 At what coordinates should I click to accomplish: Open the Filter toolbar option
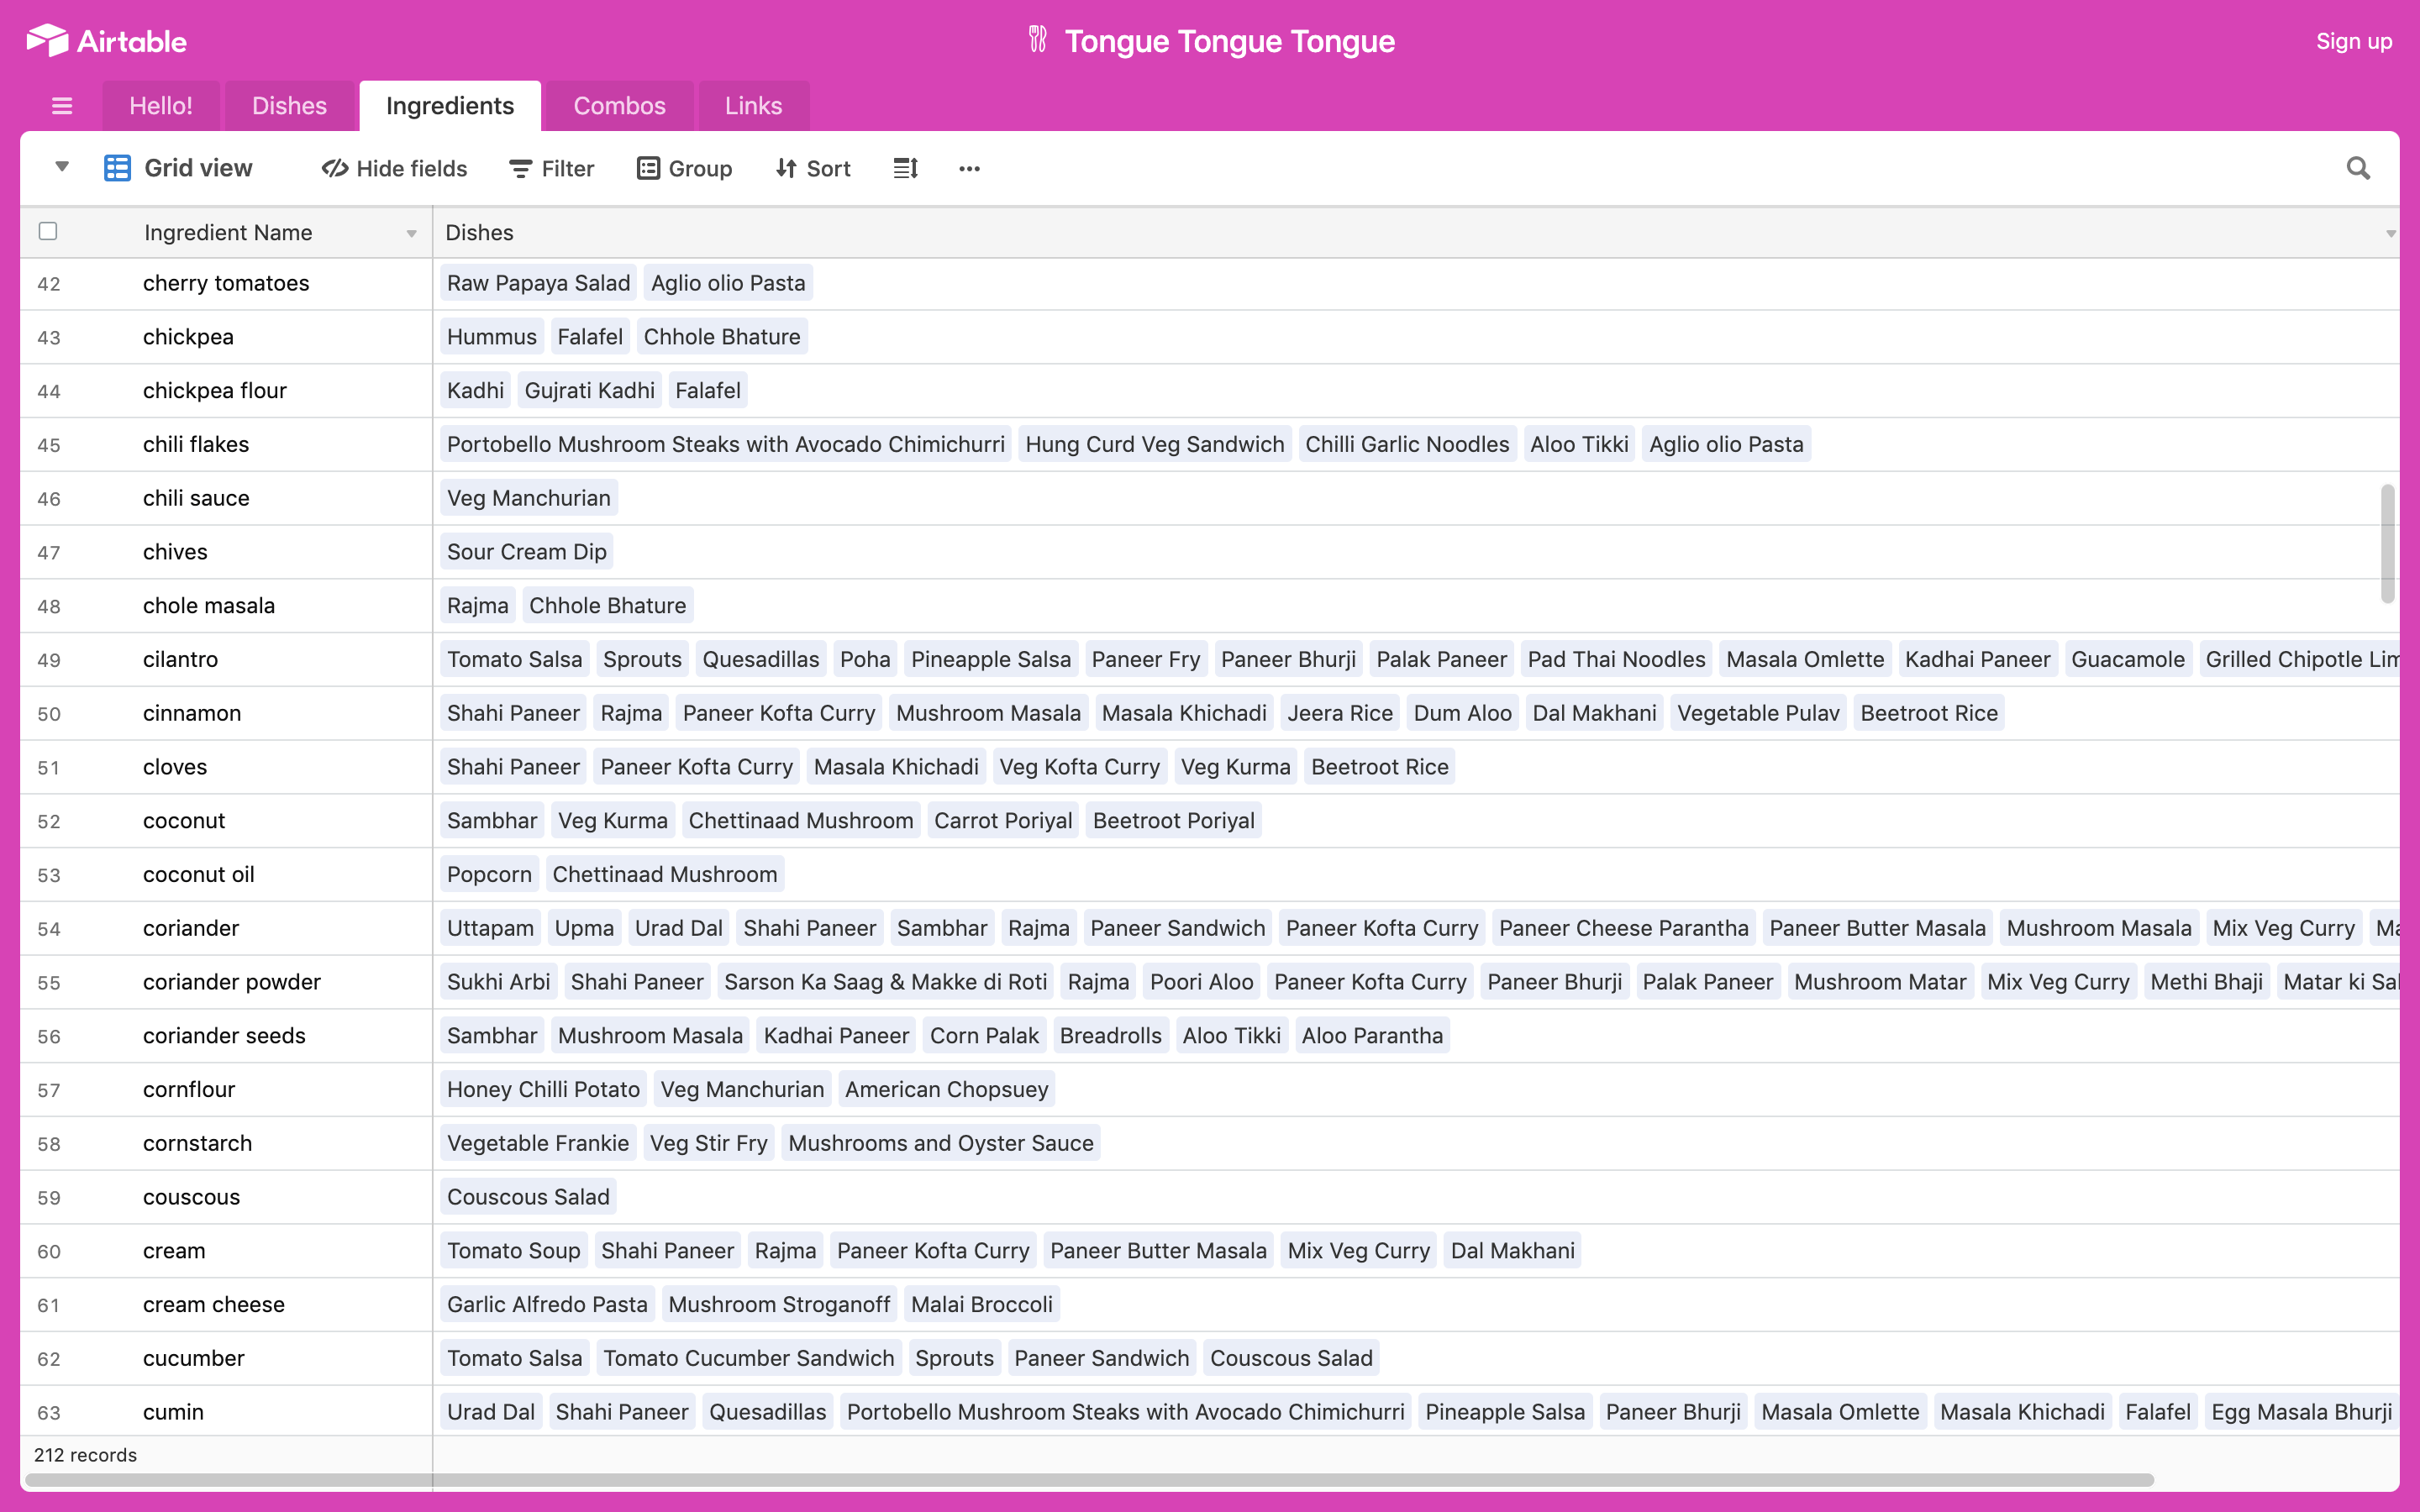click(x=552, y=168)
